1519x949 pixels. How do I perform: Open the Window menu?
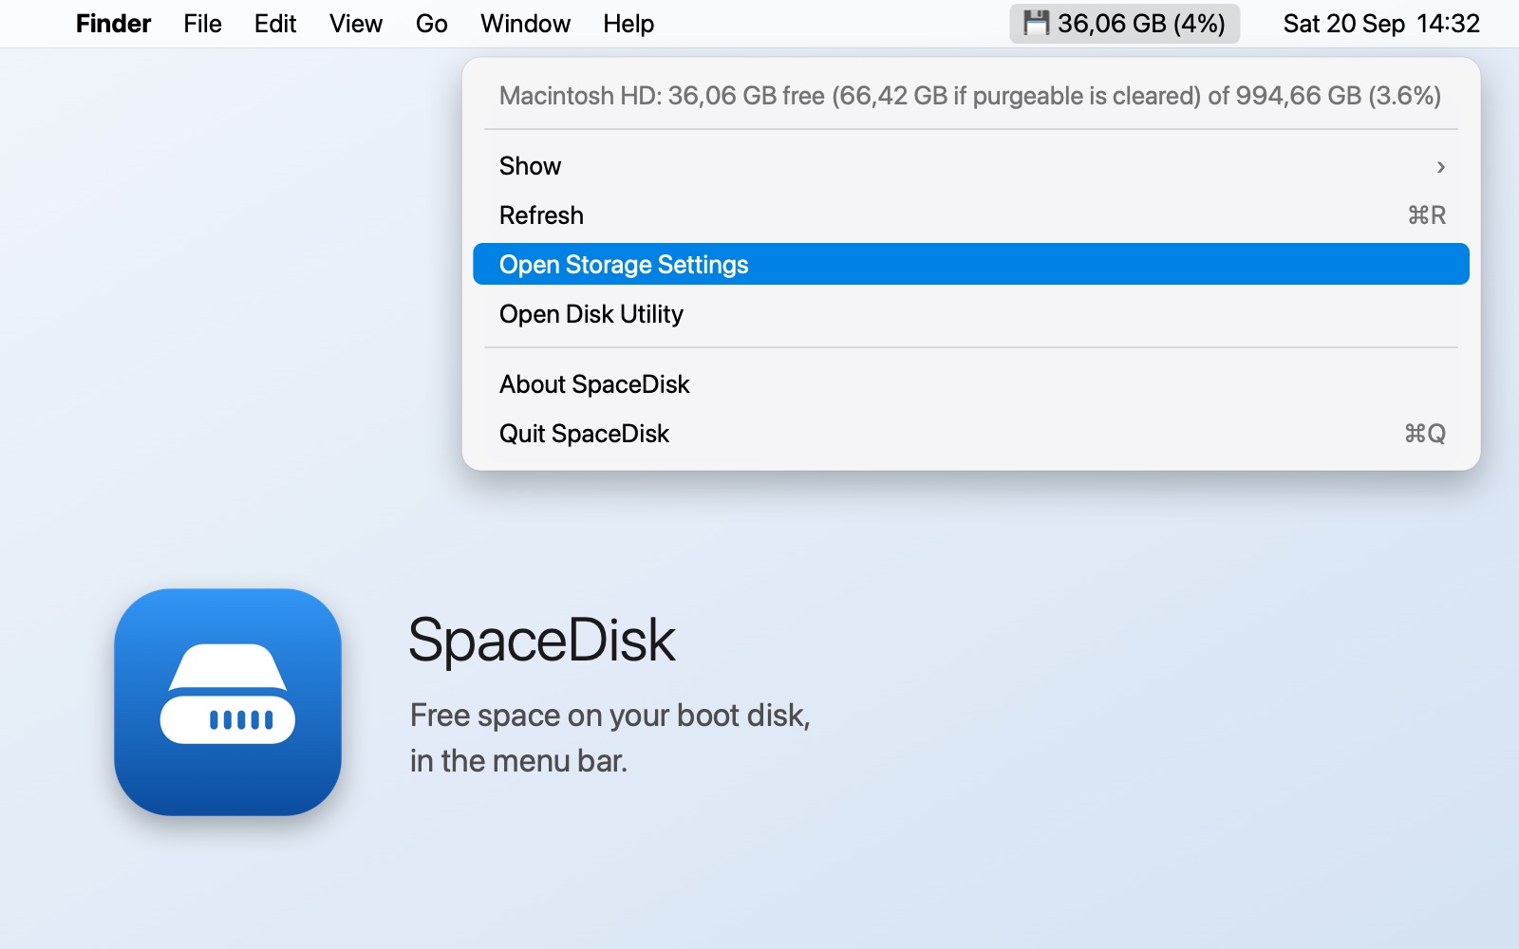coord(525,24)
